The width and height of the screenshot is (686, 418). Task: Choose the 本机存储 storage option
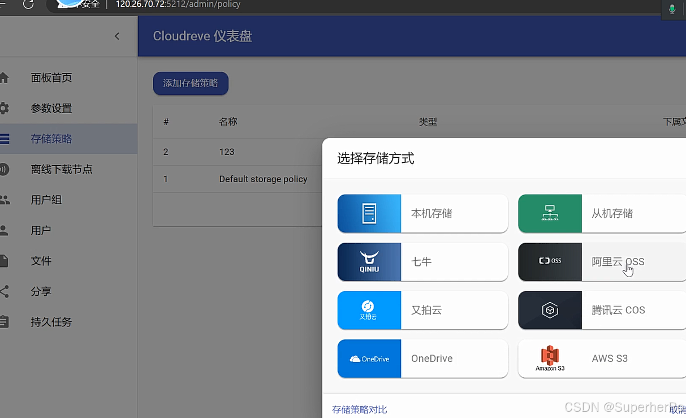[x=422, y=213]
